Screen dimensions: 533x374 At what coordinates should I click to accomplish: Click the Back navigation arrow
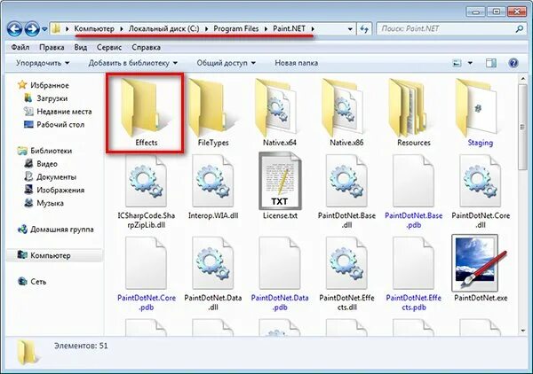[14, 29]
